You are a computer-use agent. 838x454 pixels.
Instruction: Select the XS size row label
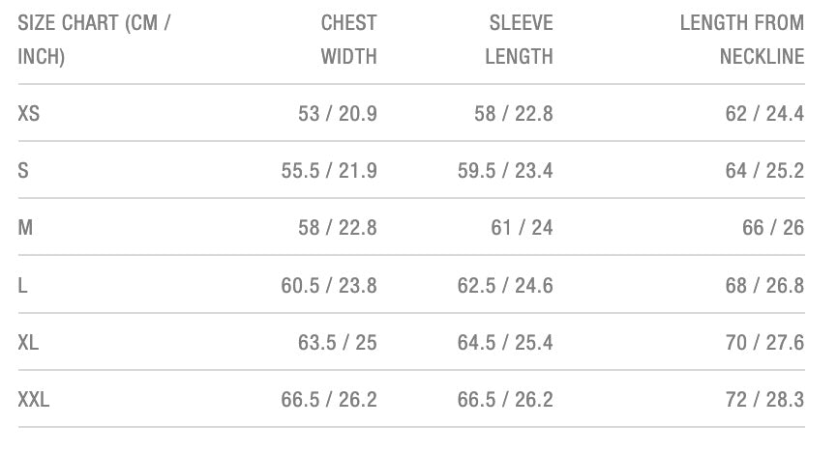(x=29, y=114)
